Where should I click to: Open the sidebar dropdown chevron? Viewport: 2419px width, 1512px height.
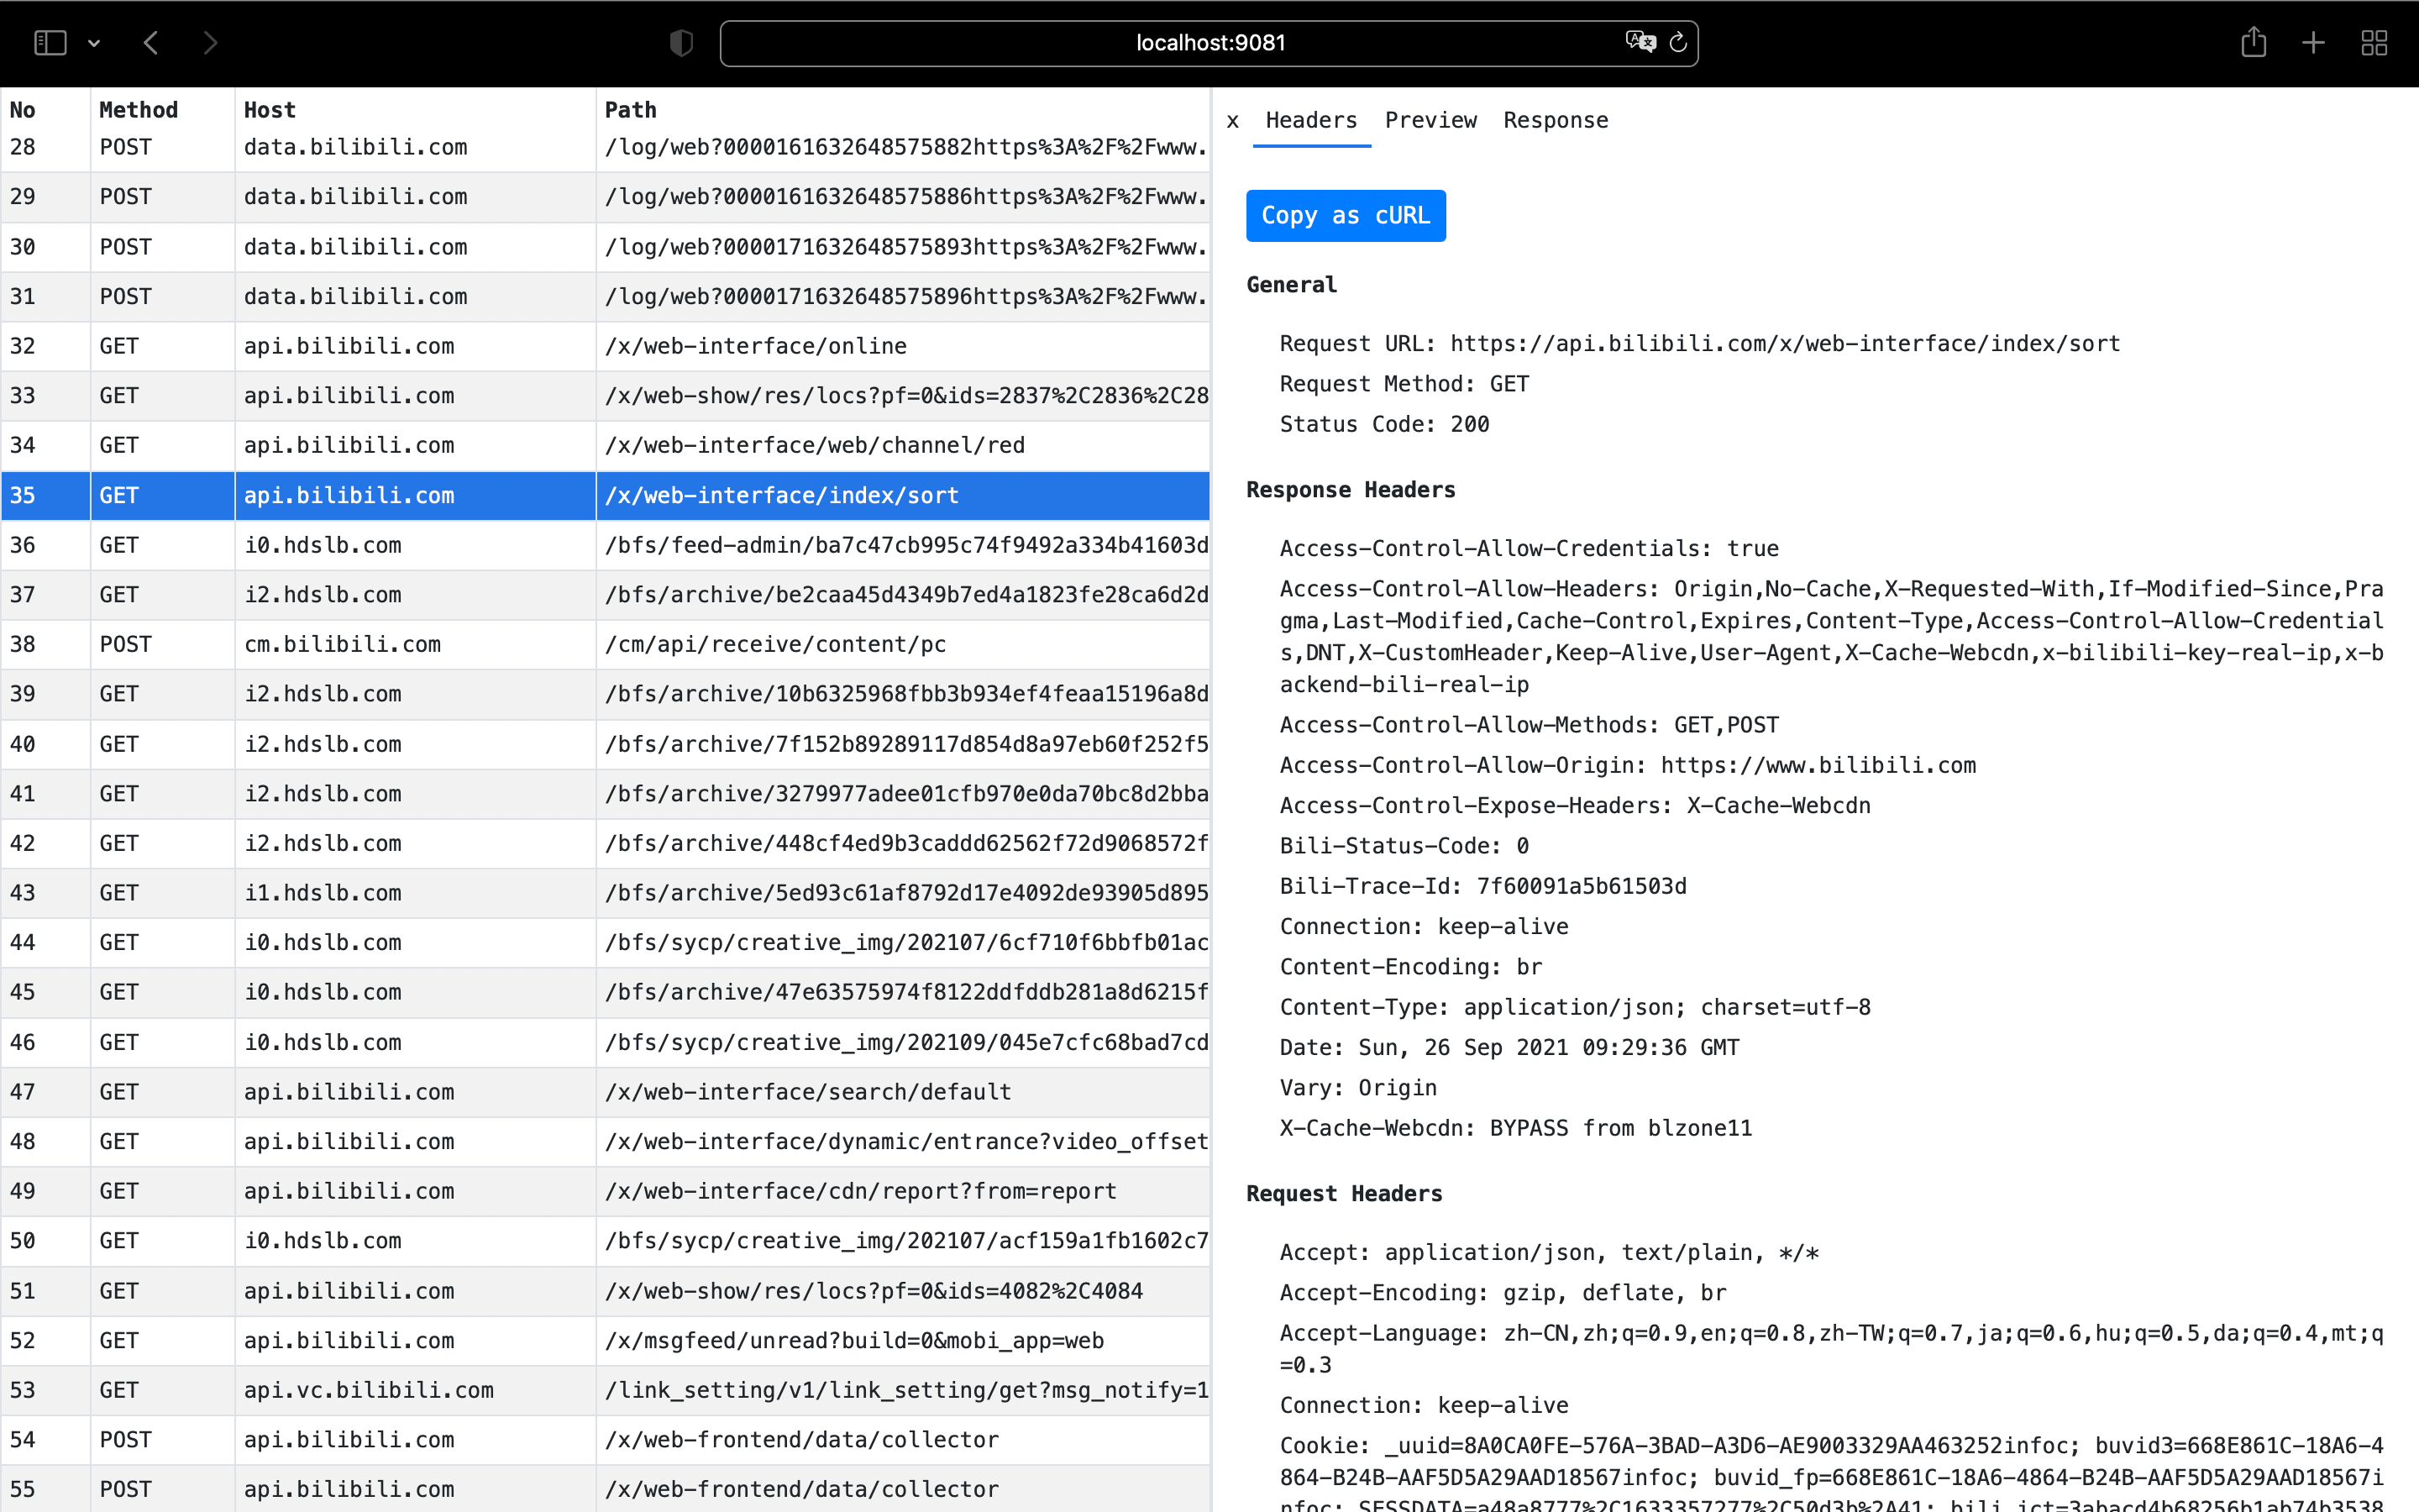(x=94, y=43)
